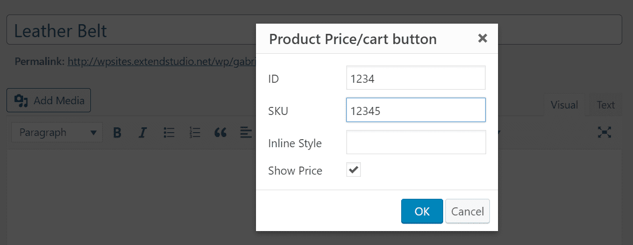Confirm the dialog with OK
Viewport: 633px width, 245px height.
click(x=422, y=211)
